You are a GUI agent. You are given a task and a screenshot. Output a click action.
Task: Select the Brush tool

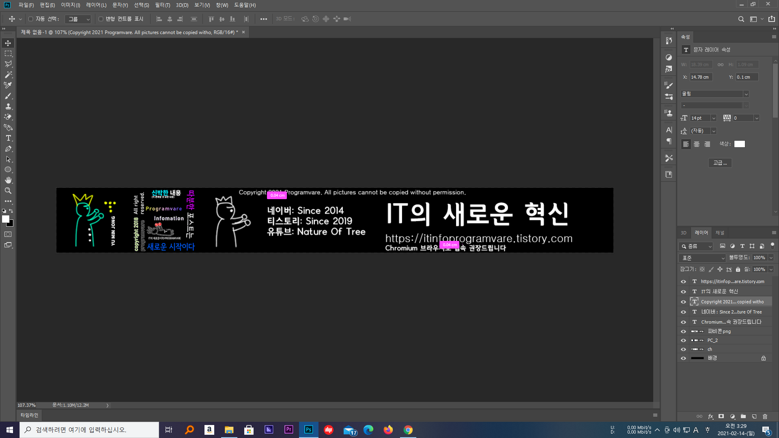8,96
